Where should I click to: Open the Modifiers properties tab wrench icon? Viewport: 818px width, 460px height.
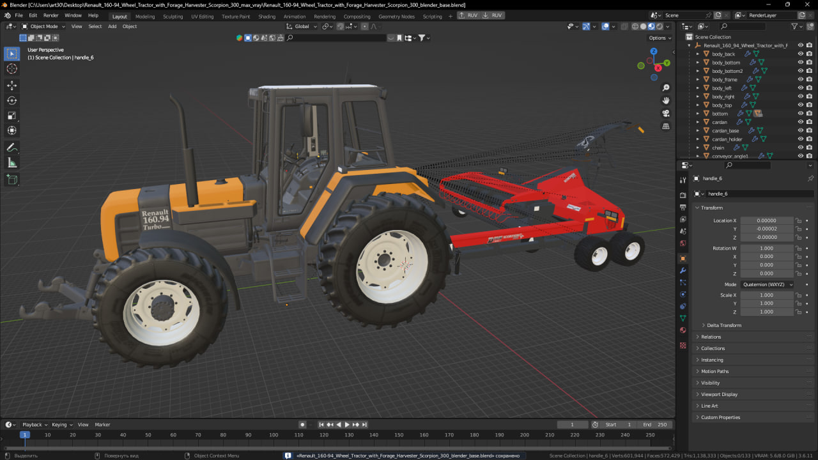coord(683,271)
